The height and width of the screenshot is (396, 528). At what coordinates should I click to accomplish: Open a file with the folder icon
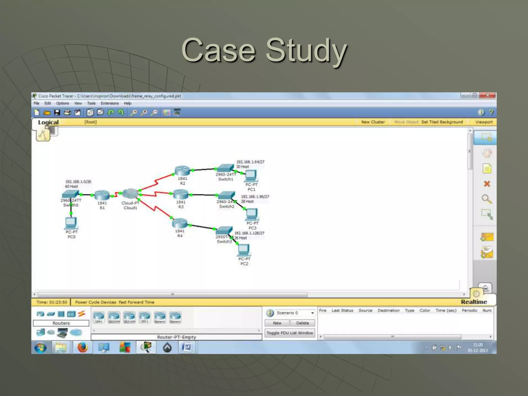pos(47,112)
